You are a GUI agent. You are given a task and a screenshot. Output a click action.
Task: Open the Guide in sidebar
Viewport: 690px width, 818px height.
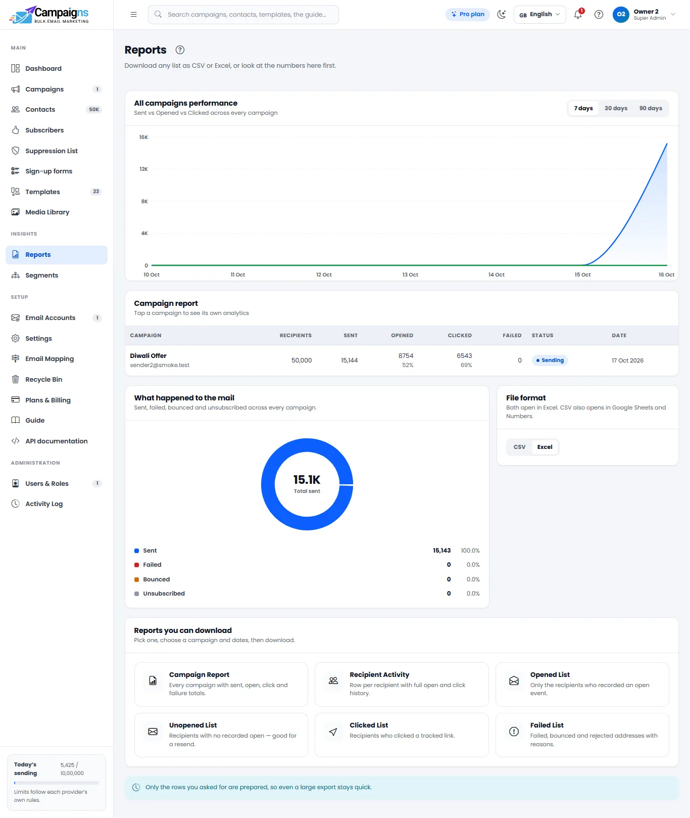click(x=57, y=421)
